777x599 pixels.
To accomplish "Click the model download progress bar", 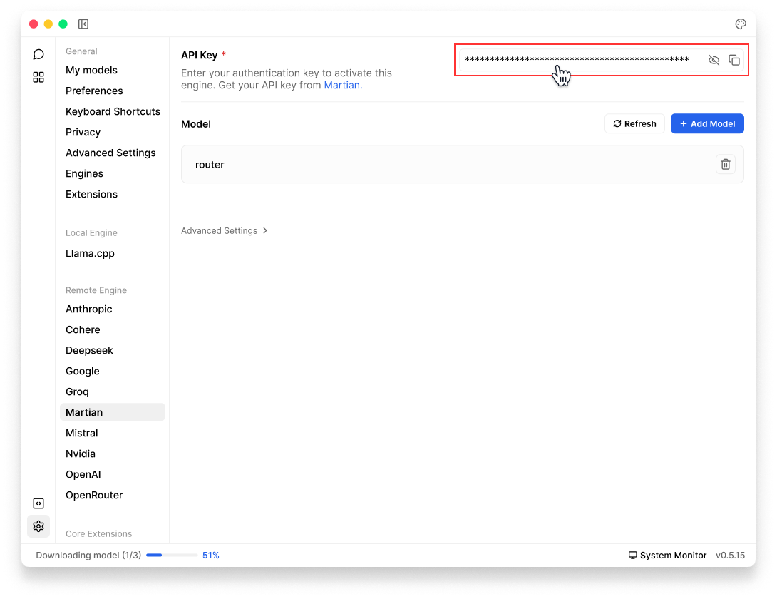I will 172,555.
